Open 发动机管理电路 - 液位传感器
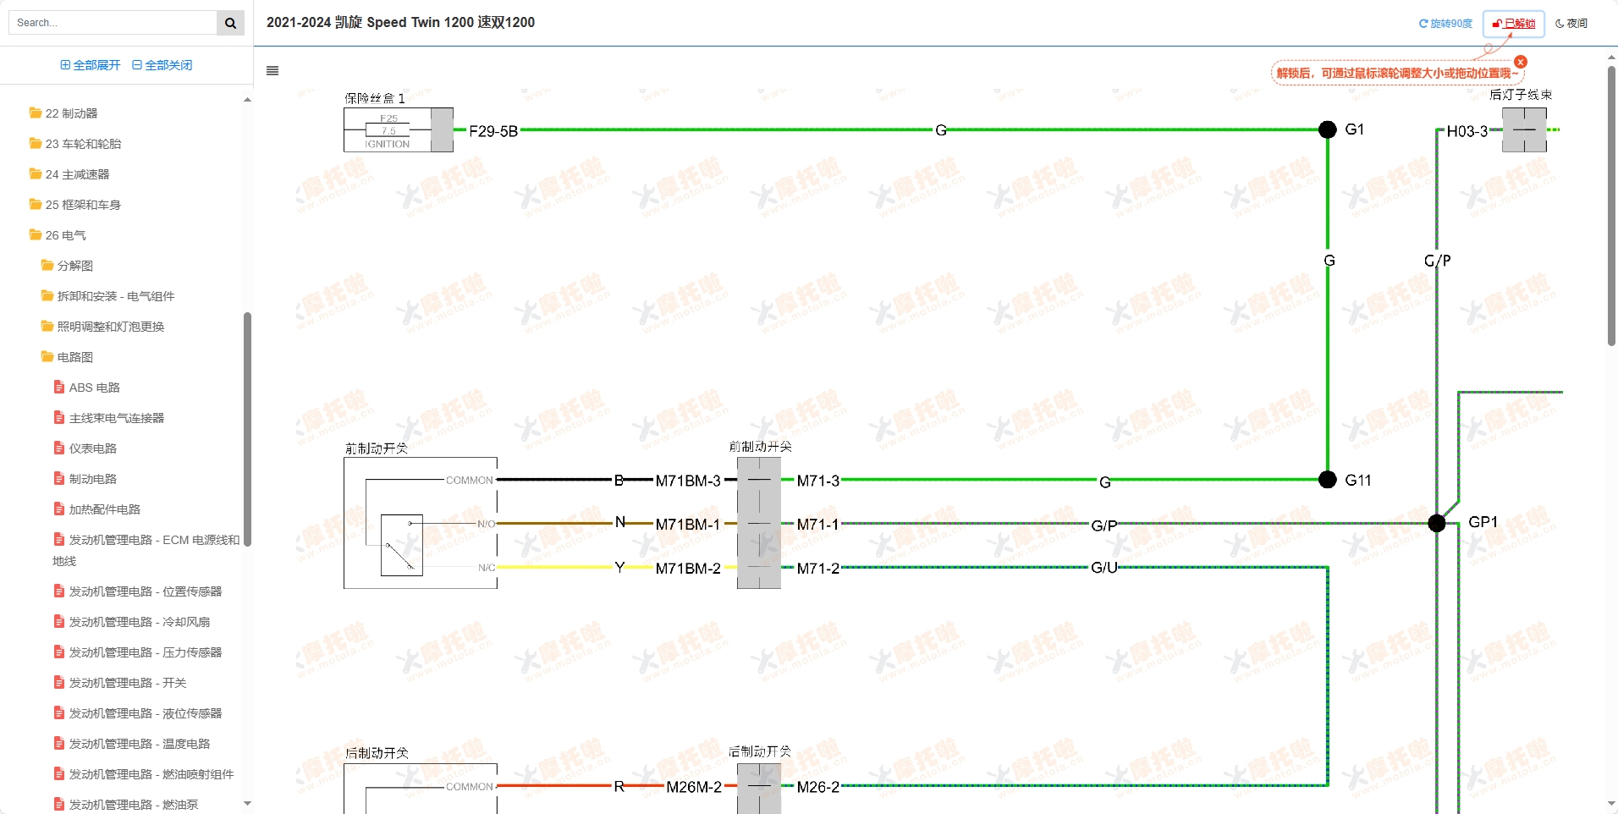This screenshot has height=814, width=1618. (145, 713)
